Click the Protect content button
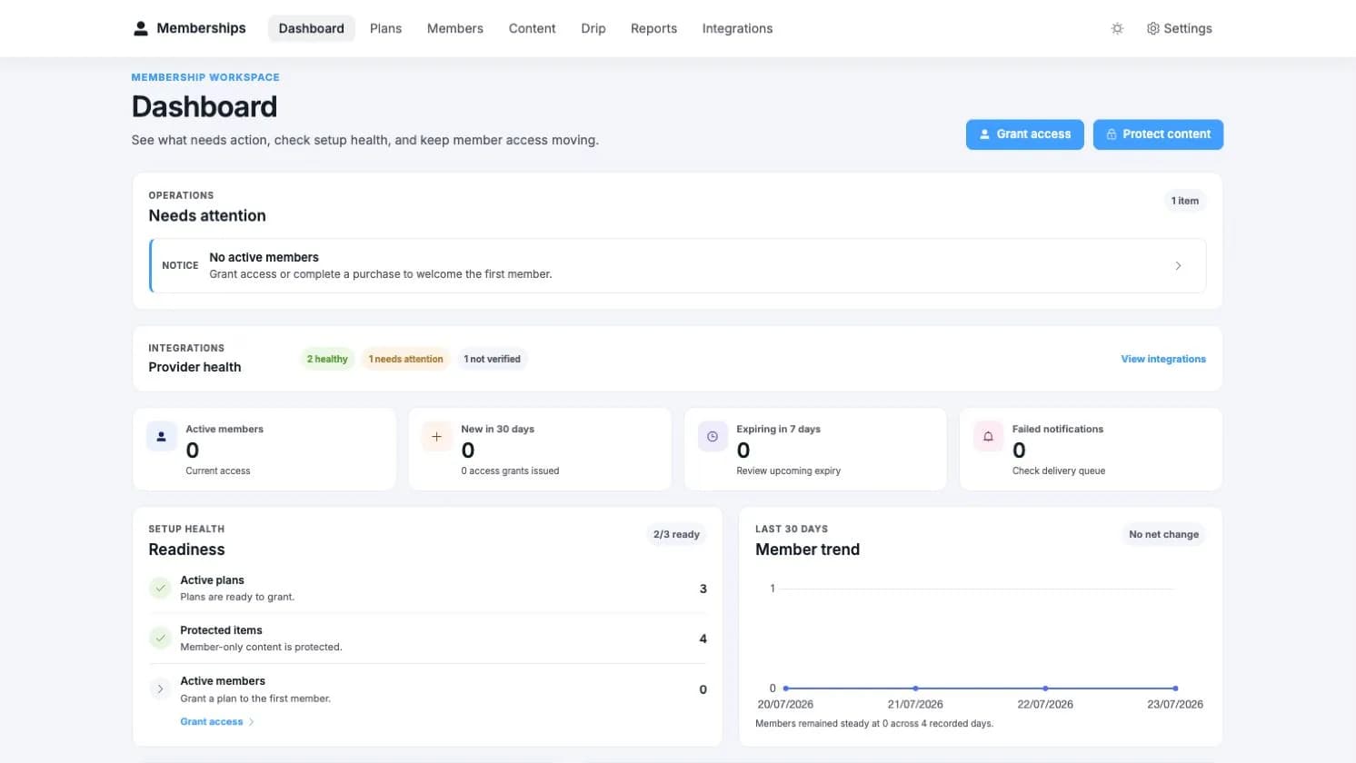 coord(1158,134)
